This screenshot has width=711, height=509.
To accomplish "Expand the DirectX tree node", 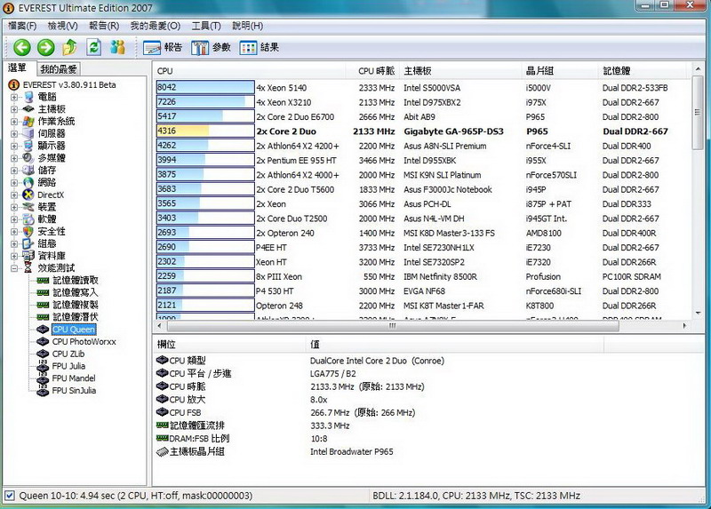I will coord(14,195).
